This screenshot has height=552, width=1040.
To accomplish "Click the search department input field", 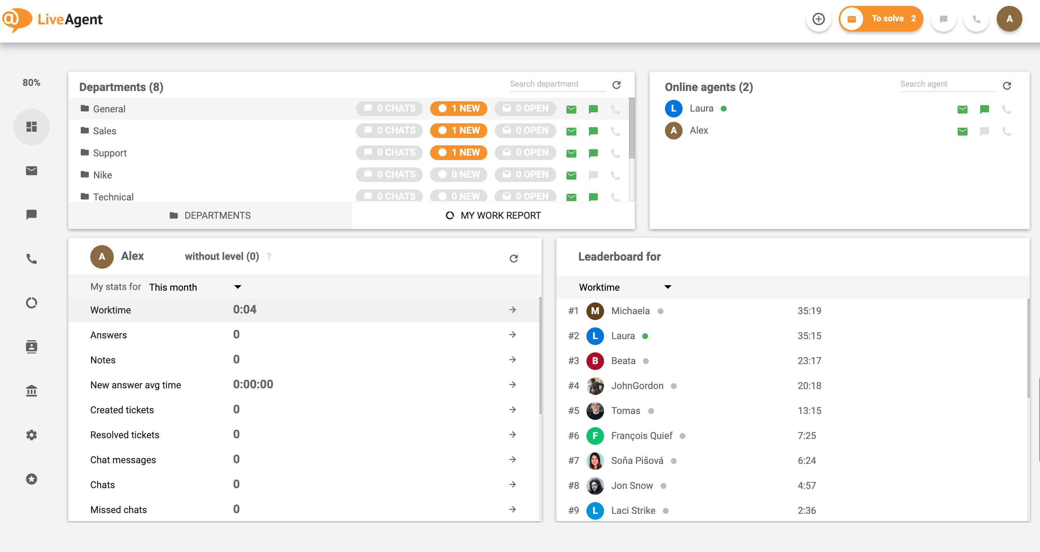I will click(554, 83).
